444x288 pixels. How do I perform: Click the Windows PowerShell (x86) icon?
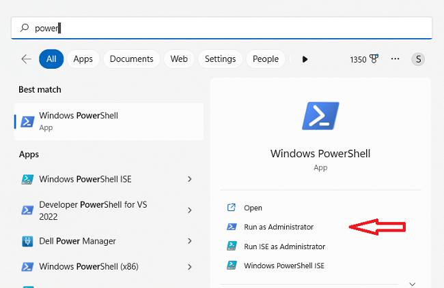pyautogui.click(x=27, y=267)
